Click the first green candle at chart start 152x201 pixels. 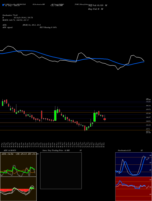coord(2,104)
